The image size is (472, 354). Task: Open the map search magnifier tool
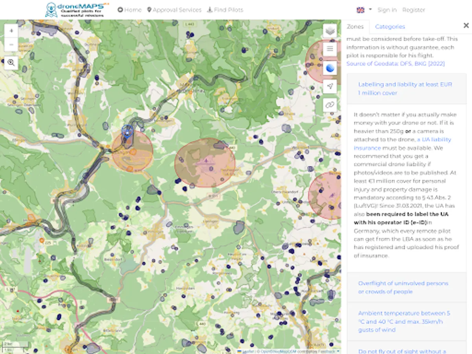tap(11, 62)
